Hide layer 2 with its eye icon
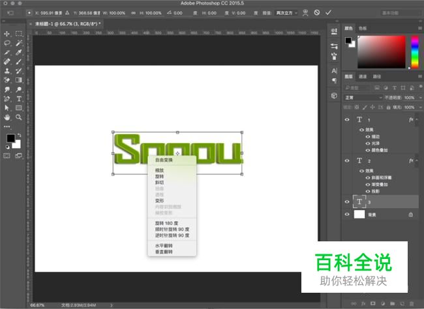The width and height of the screenshot is (424, 309). [347, 161]
